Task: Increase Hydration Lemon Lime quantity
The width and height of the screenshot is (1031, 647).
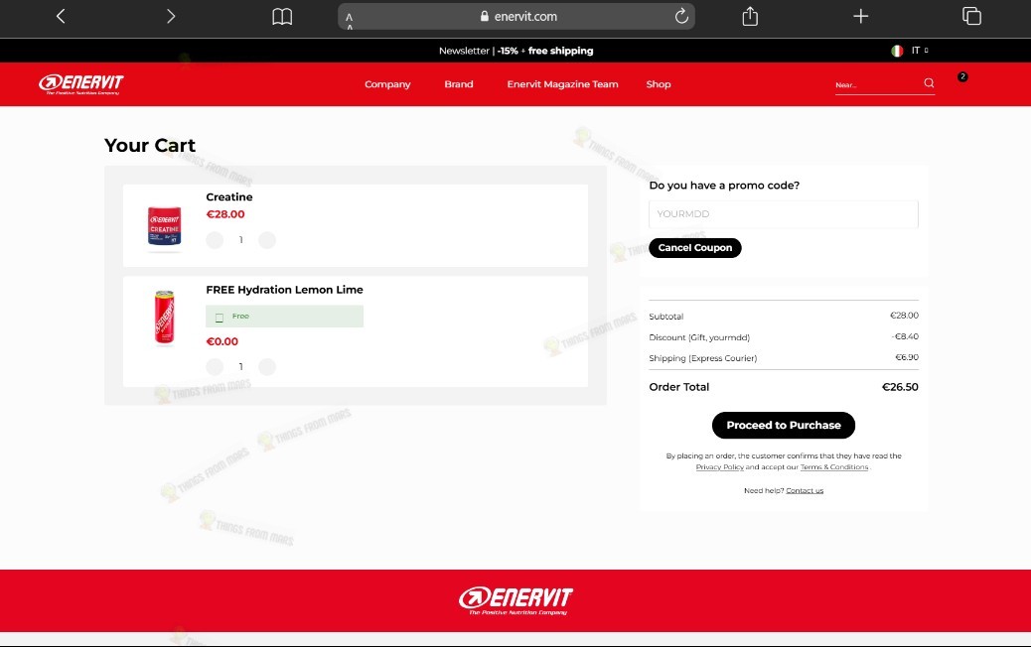Action: (x=267, y=366)
